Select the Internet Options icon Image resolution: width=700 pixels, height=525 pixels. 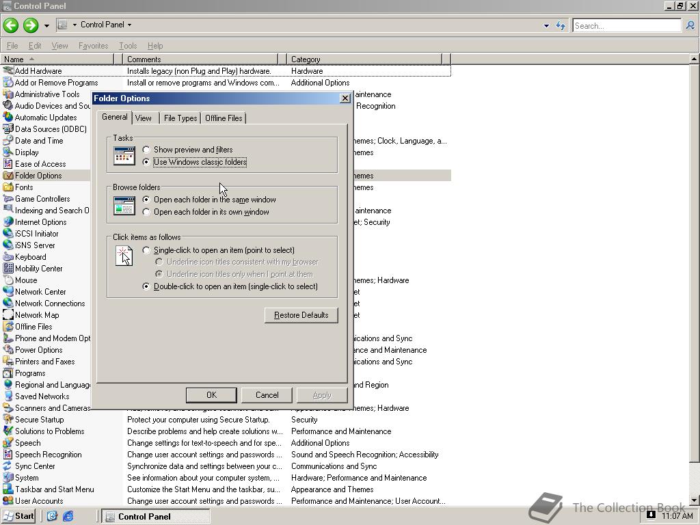[8, 221]
